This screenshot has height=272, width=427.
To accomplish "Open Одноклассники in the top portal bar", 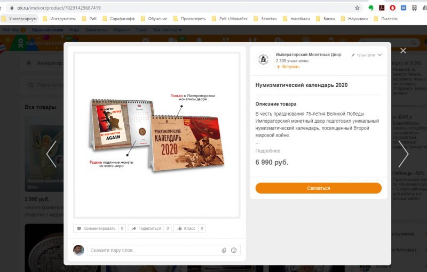I will coord(48,30).
